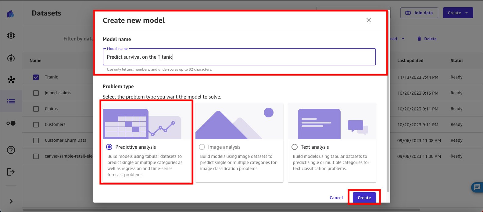Check the joined-claims dataset checkbox
The width and height of the screenshot is (483, 212).
coord(36,93)
